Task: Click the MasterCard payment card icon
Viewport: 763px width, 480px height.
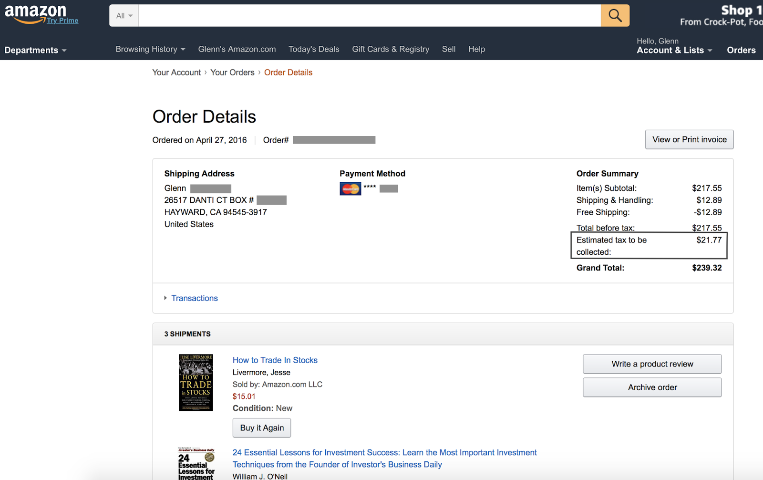Action: pyautogui.click(x=351, y=189)
